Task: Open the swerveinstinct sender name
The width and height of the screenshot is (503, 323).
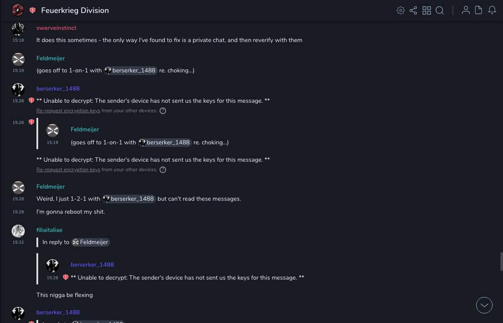Action: point(56,28)
